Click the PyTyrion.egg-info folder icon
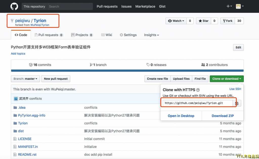 (x=15, y=115)
